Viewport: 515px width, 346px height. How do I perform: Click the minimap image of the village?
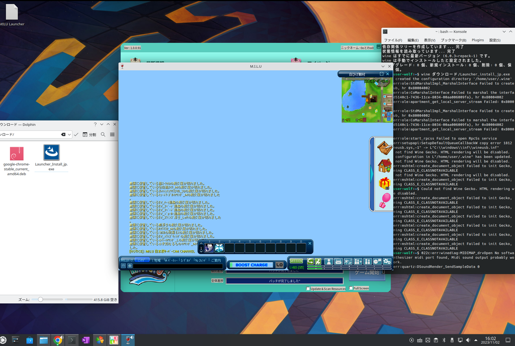367,100
